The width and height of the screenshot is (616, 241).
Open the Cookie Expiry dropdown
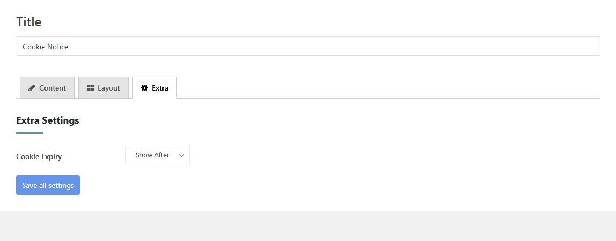coord(158,155)
